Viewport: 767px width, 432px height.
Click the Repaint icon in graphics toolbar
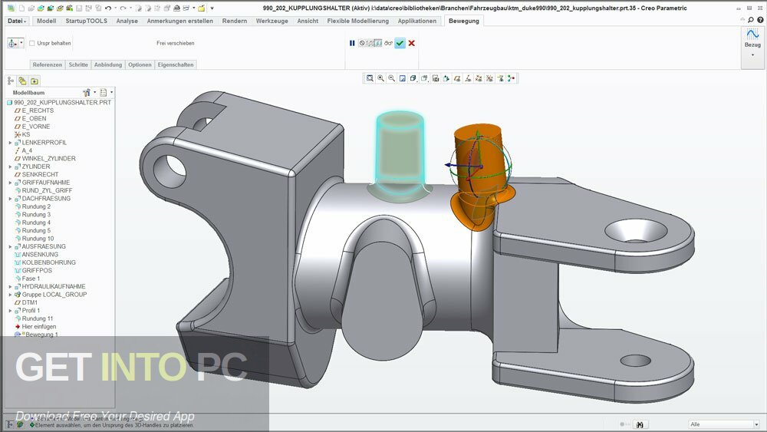click(403, 78)
